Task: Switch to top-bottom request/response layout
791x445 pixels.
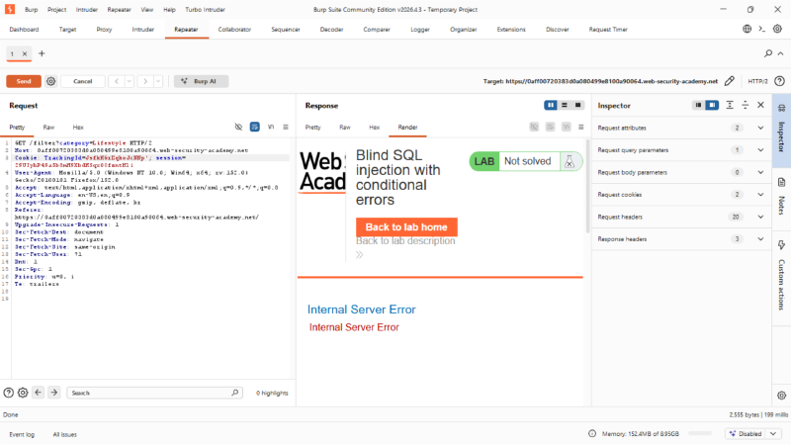Action: point(565,105)
